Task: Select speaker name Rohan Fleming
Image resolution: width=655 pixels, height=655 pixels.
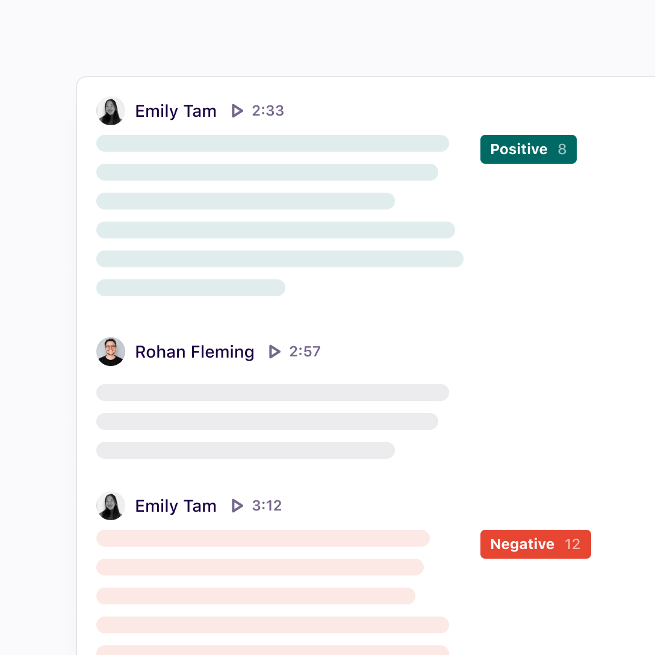Action: pyautogui.click(x=194, y=352)
